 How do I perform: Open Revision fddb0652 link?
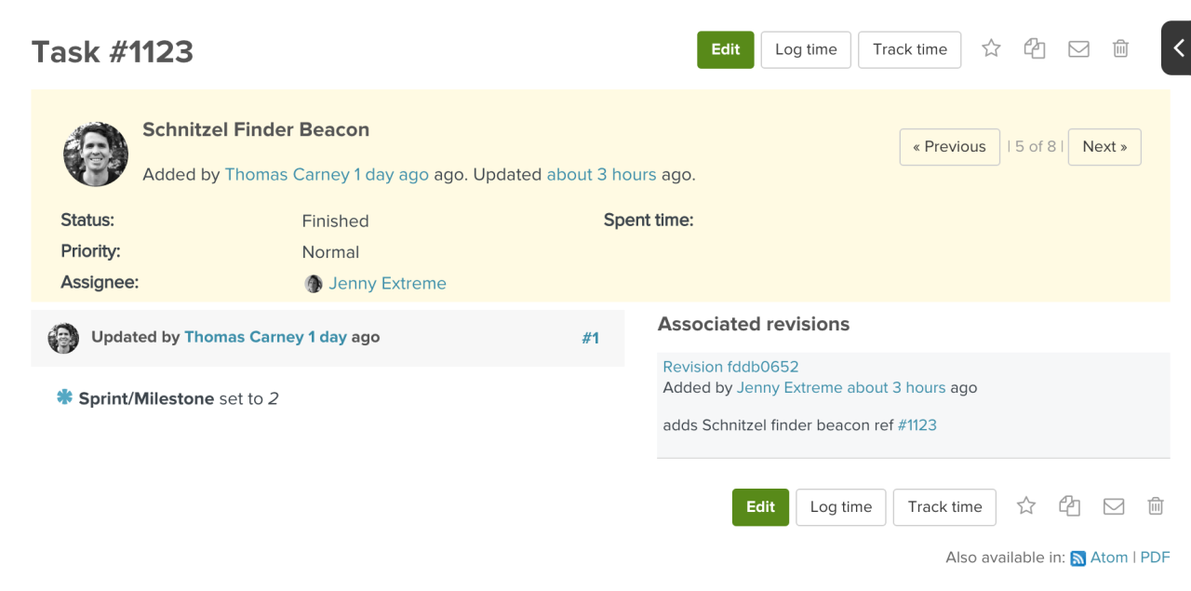click(x=730, y=367)
